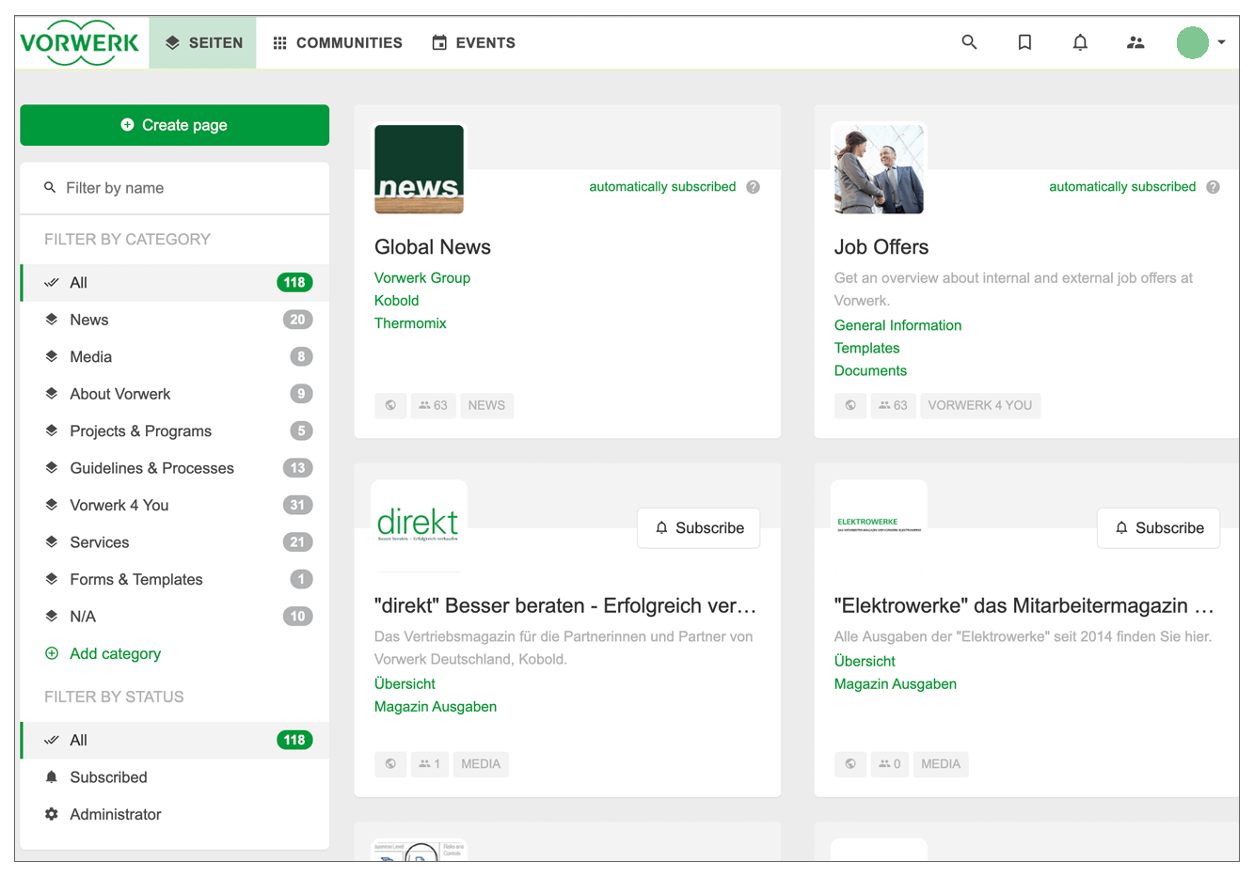Click the help question mark beside automatically subscribed

point(753,186)
